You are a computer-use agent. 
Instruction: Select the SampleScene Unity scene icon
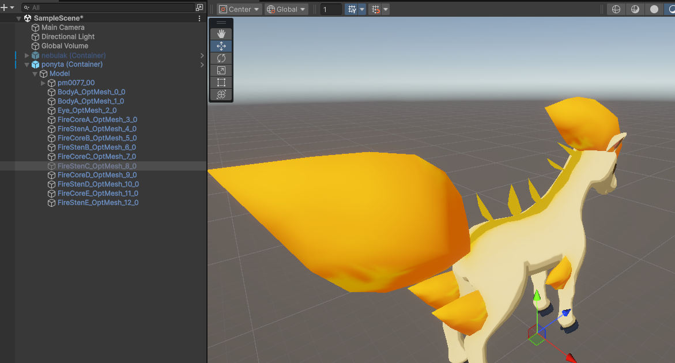tap(28, 18)
